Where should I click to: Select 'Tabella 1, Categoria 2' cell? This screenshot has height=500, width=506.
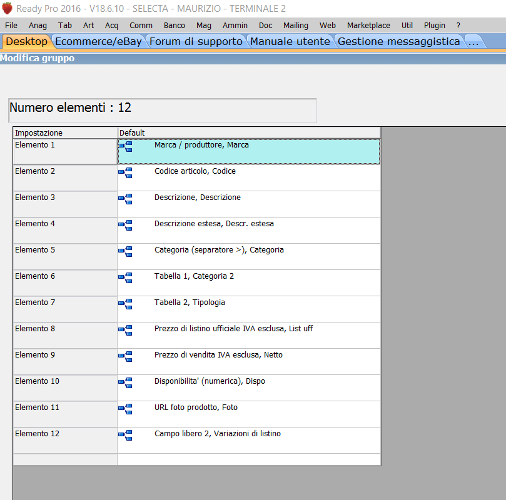coord(249,282)
